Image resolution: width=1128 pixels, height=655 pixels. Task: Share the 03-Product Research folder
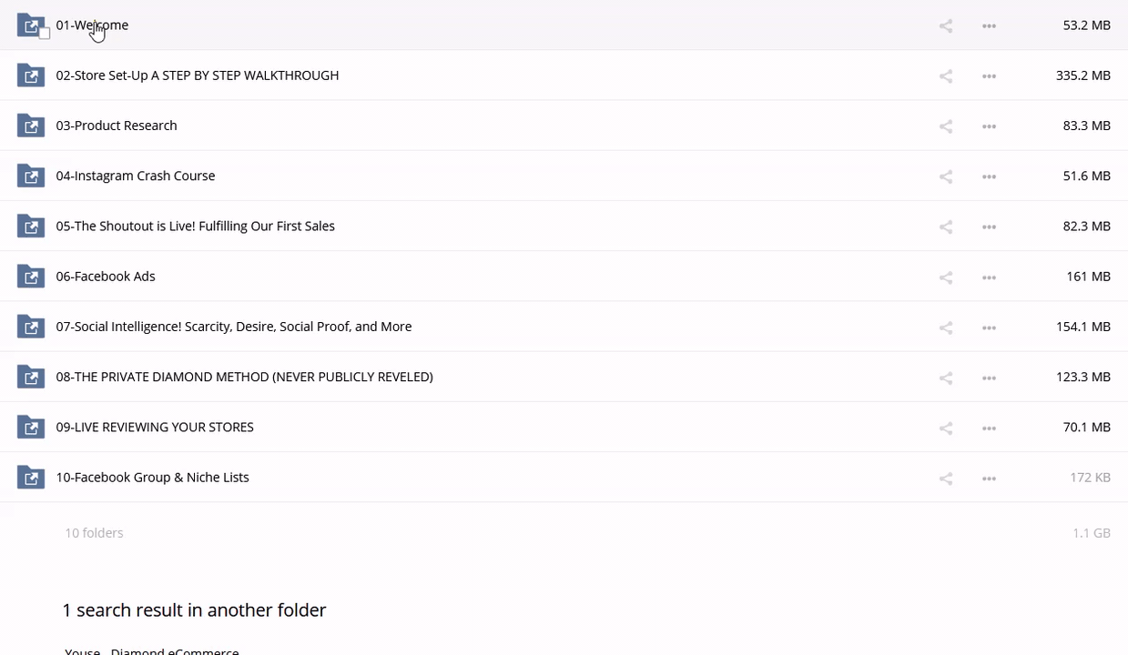(945, 126)
